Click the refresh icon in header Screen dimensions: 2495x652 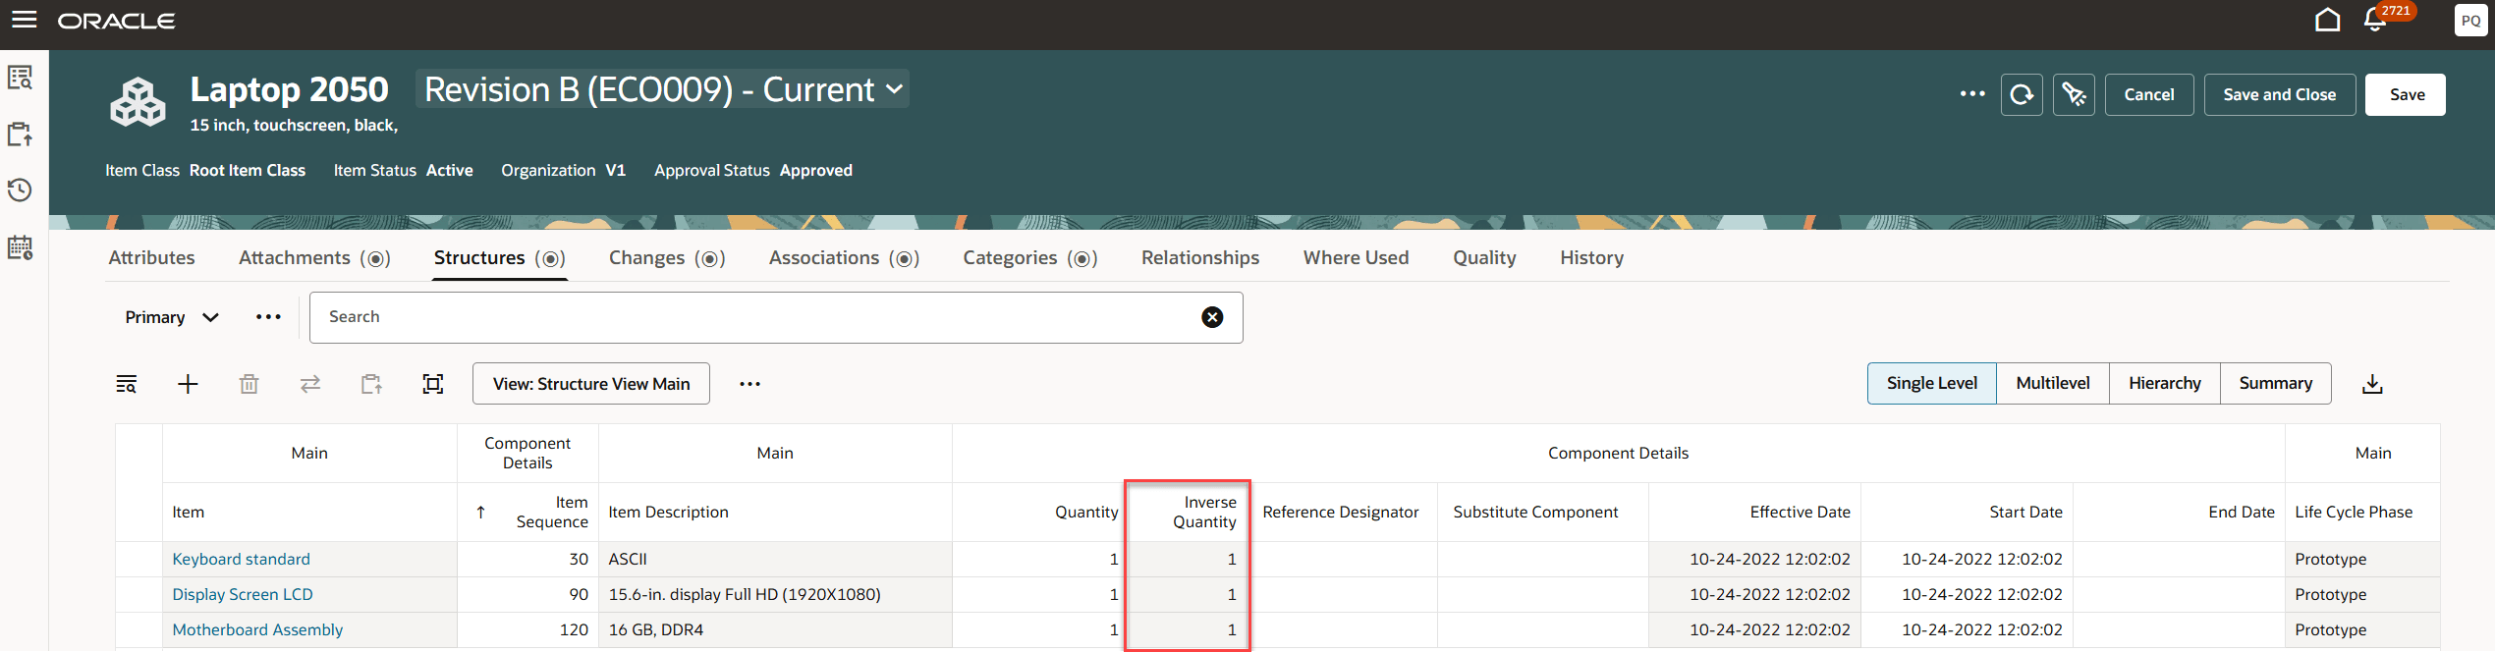point(2022,94)
